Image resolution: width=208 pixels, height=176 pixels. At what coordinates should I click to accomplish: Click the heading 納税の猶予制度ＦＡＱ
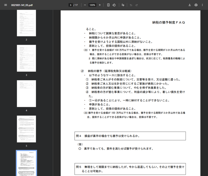(169, 23)
